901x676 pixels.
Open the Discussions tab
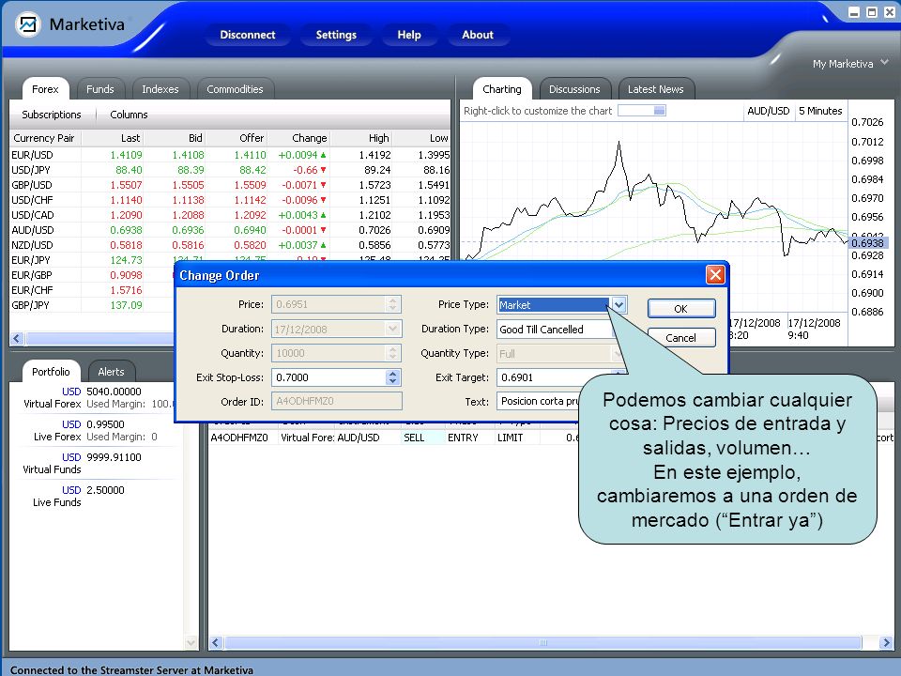(x=574, y=89)
